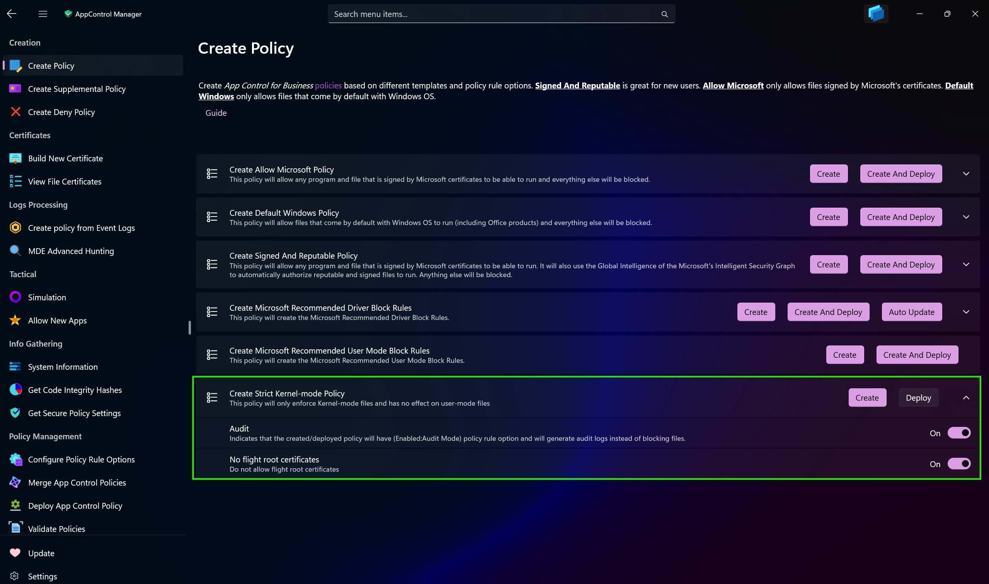989x584 pixels.
Task: Click the Create Policy grid icon
Action: pyautogui.click(x=15, y=66)
